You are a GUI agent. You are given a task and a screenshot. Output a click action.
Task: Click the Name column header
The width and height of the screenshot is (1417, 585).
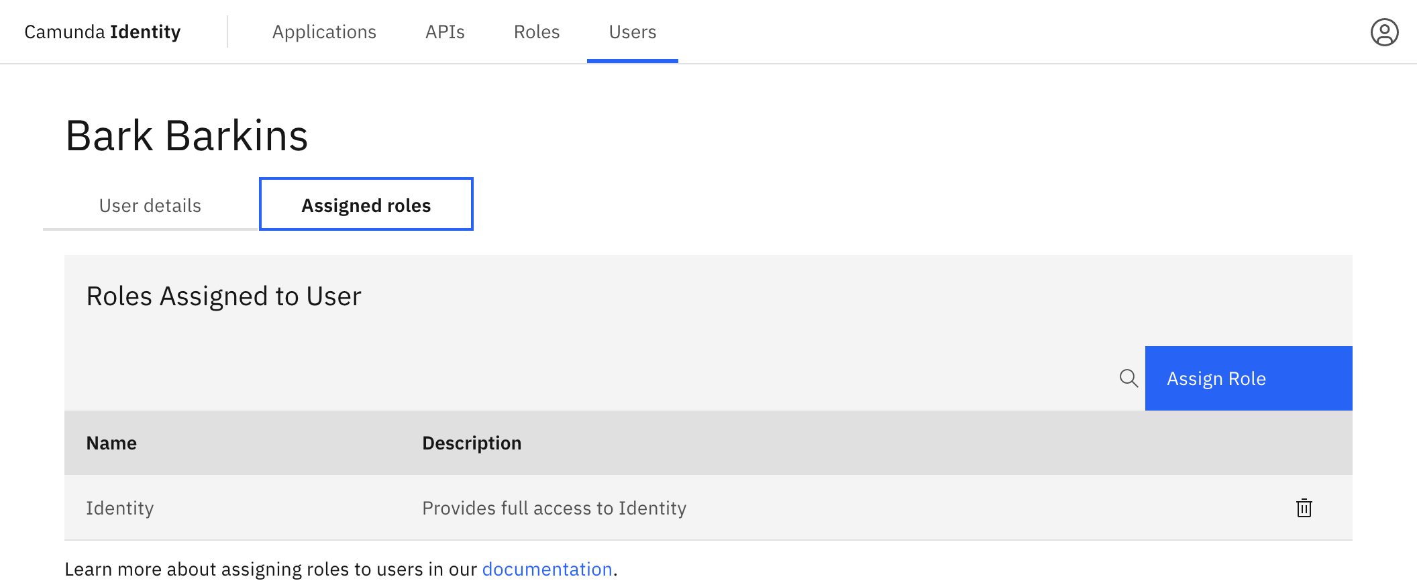(x=111, y=443)
